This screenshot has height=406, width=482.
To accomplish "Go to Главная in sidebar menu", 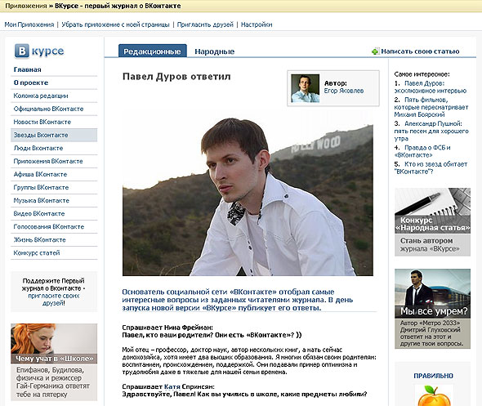I will click(27, 69).
